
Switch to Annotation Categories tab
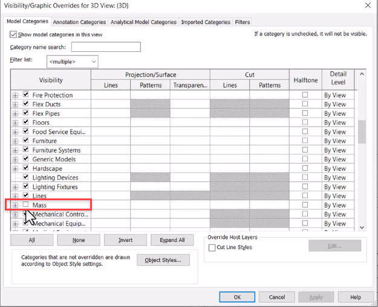[x=79, y=22]
